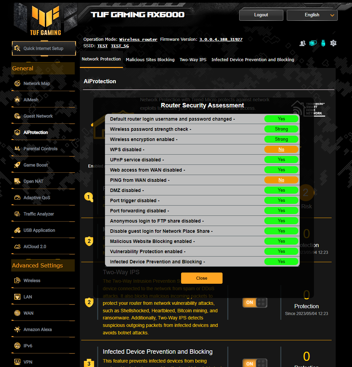Click the Quick Internet Setup wrench icon
The height and width of the screenshot is (367, 352).
pyautogui.click(x=17, y=48)
